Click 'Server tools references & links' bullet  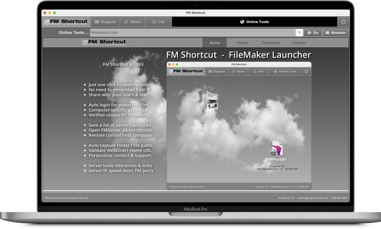(x=120, y=166)
